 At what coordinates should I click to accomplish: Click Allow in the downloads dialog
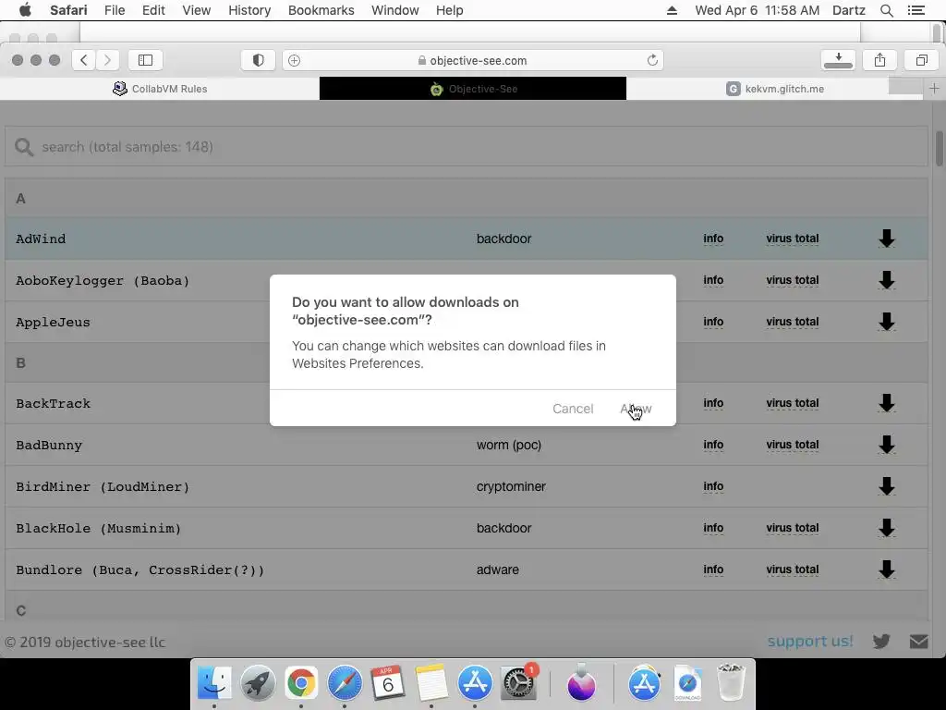(636, 409)
